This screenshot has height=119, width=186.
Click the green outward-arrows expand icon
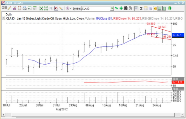coord(46,8)
